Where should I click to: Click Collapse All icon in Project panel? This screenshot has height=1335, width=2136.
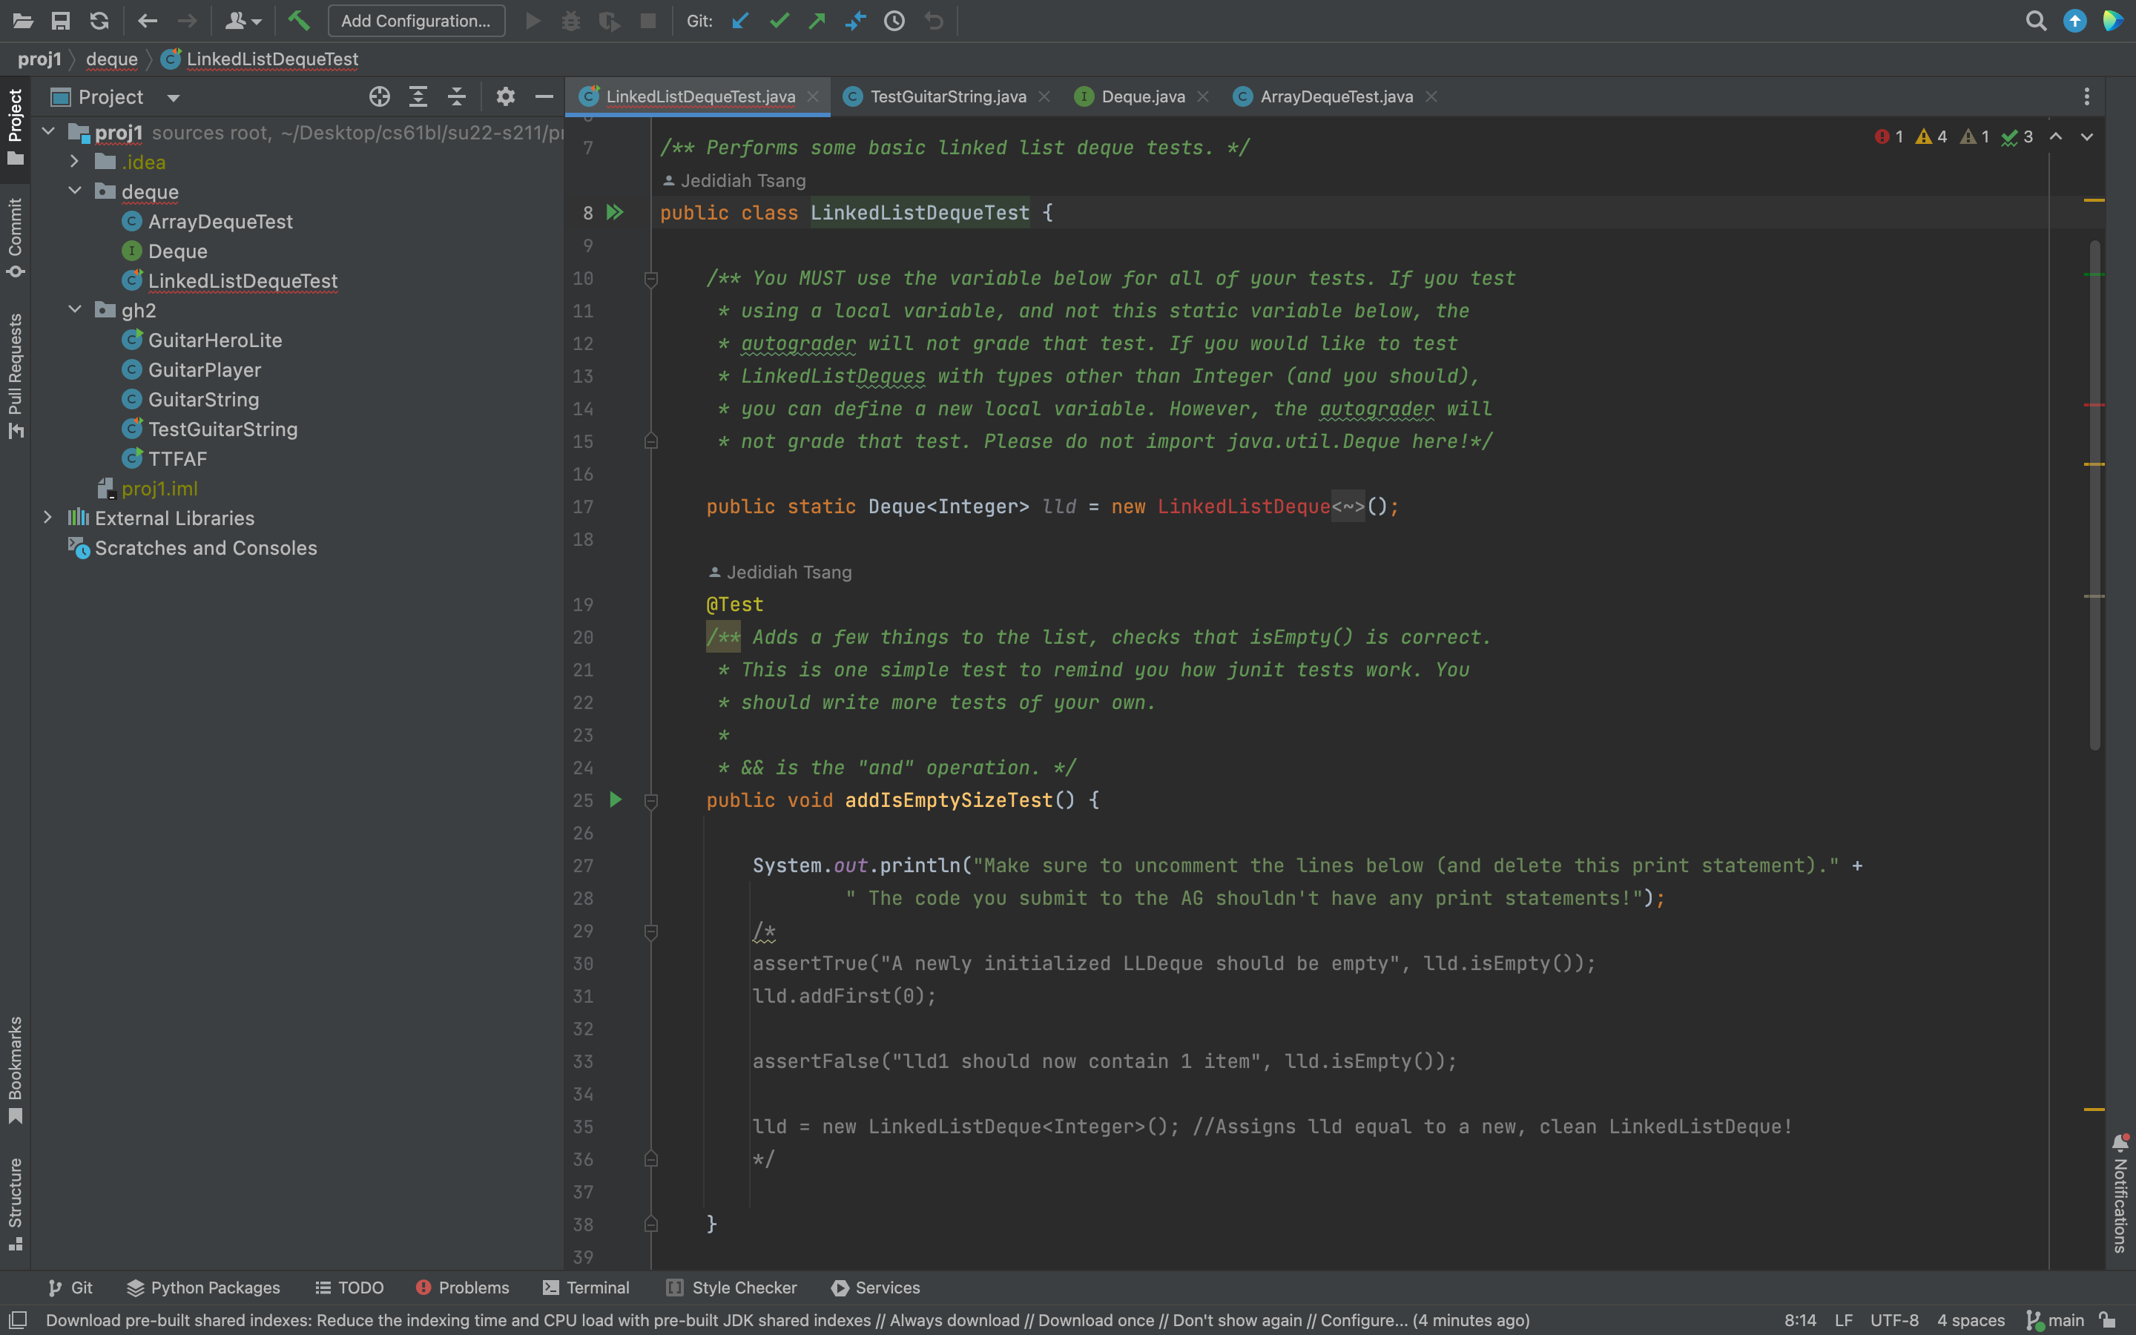point(456,97)
